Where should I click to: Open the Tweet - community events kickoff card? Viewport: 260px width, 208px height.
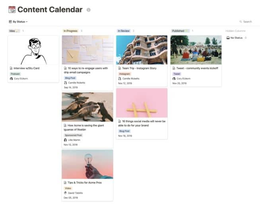(196, 61)
